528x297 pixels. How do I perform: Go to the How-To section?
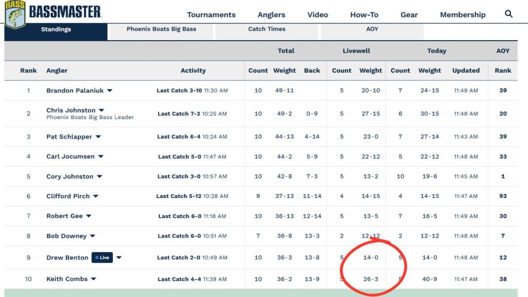pyautogui.click(x=365, y=15)
